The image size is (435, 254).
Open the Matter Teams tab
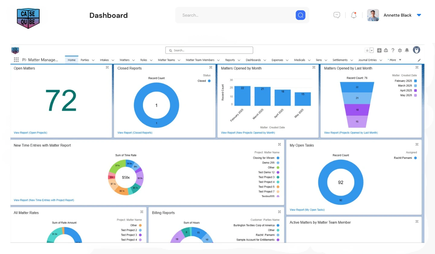pyautogui.click(x=166, y=60)
